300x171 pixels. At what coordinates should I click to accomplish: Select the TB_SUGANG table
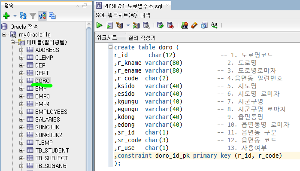pos(51,166)
